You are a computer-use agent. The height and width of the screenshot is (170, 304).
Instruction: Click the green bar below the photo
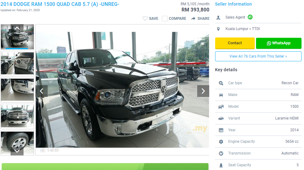105,167
